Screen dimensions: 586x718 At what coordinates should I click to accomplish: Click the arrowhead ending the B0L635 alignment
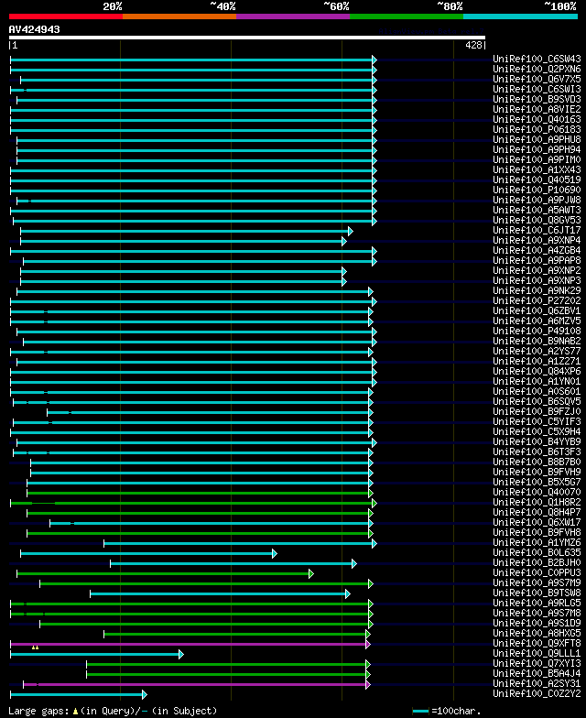click(x=275, y=553)
